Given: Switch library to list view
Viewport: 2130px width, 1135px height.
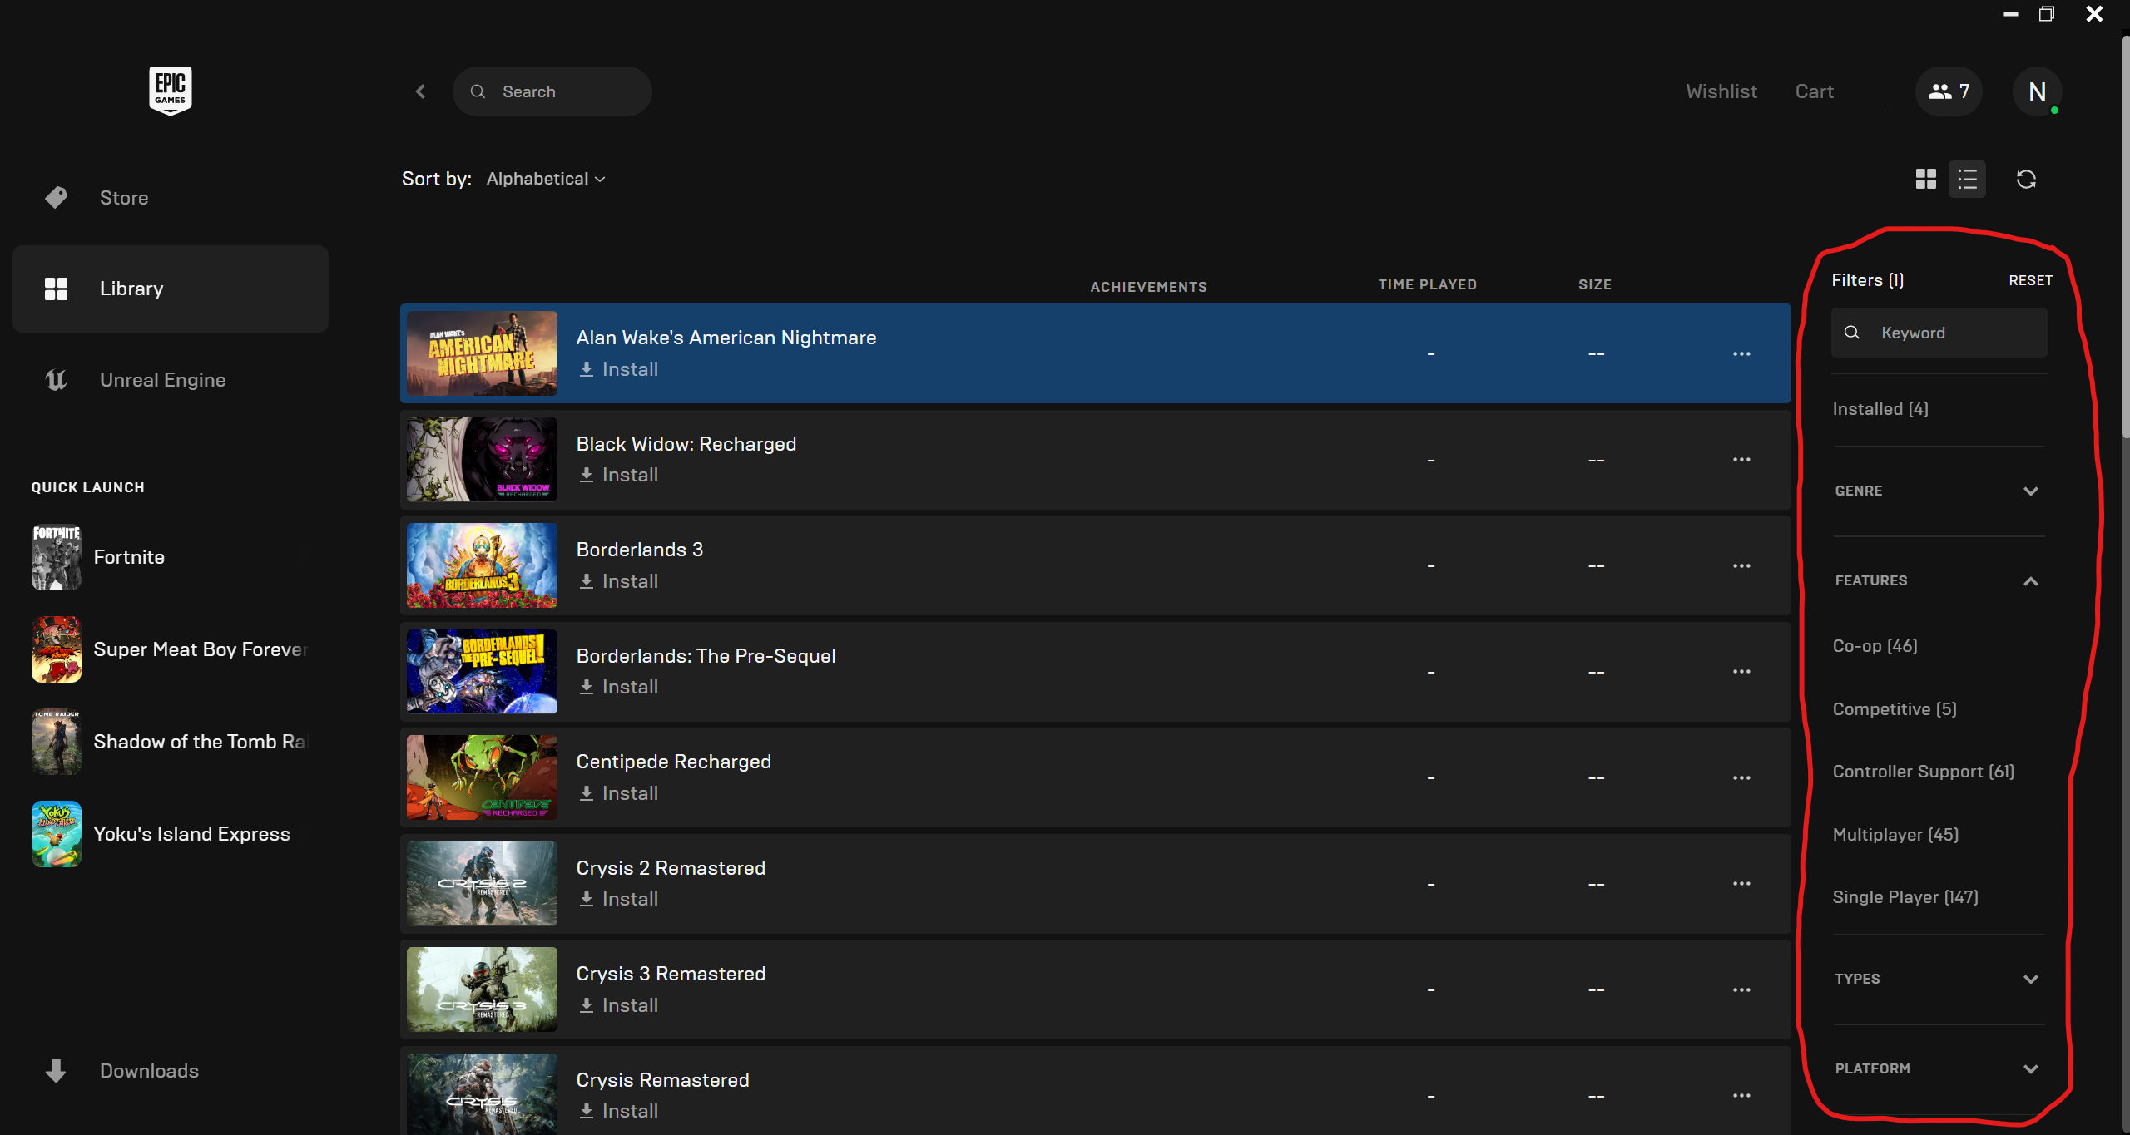Looking at the screenshot, I should pyautogui.click(x=1967, y=180).
